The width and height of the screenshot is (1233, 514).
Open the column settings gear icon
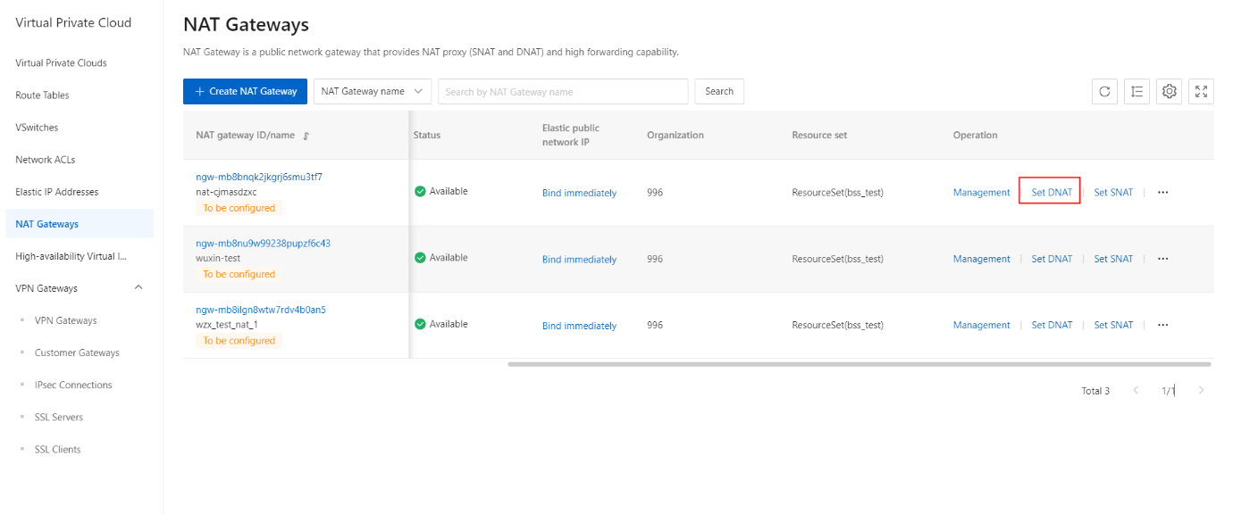[1170, 91]
